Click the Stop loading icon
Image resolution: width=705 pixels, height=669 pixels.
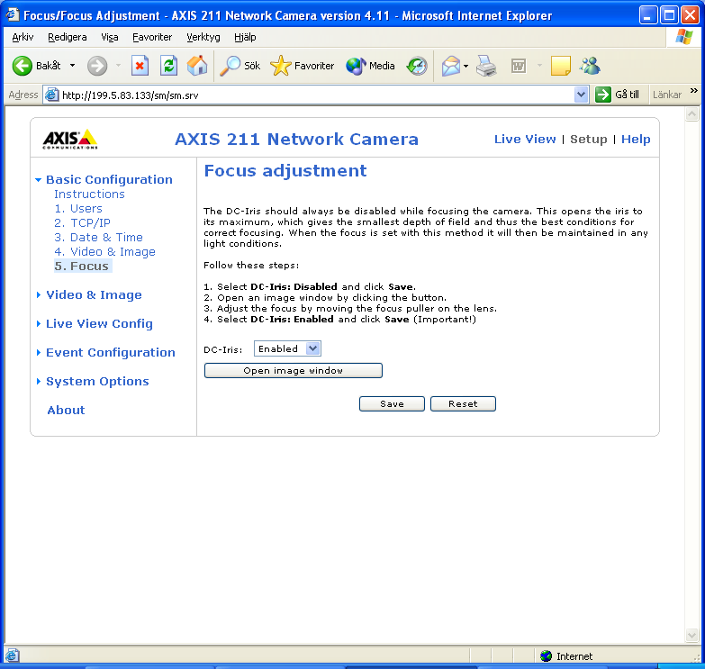tap(140, 66)
